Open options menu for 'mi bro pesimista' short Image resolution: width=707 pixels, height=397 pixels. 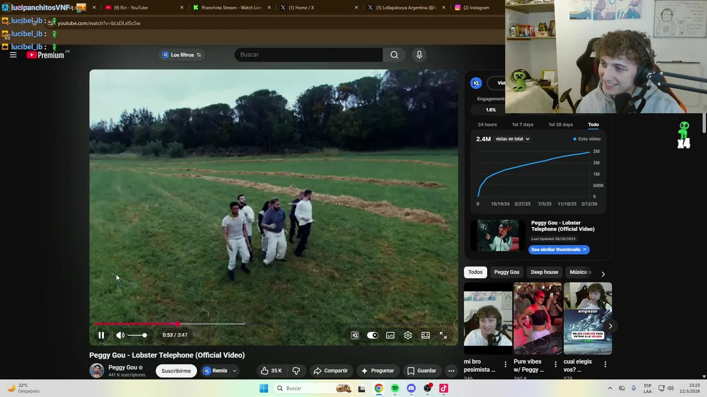[505, 364]
